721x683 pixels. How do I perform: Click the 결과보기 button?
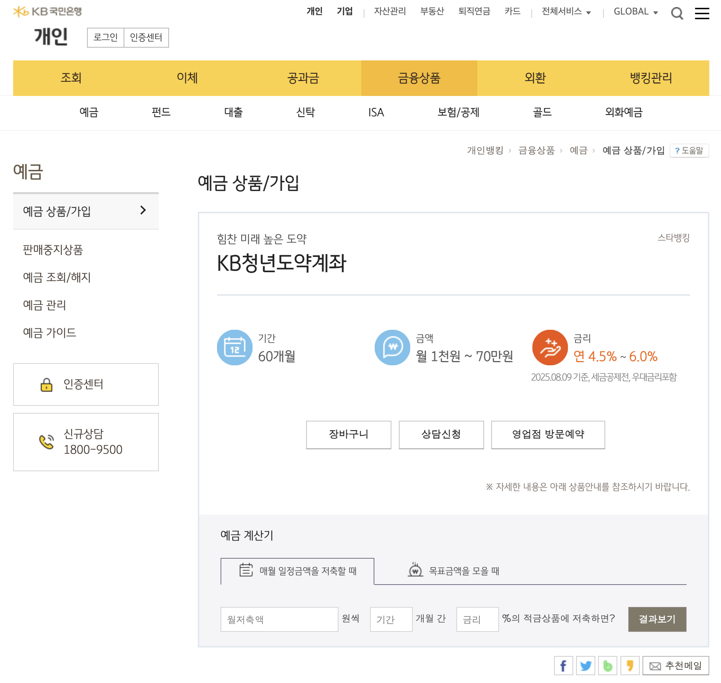click(x=657, y=619)
